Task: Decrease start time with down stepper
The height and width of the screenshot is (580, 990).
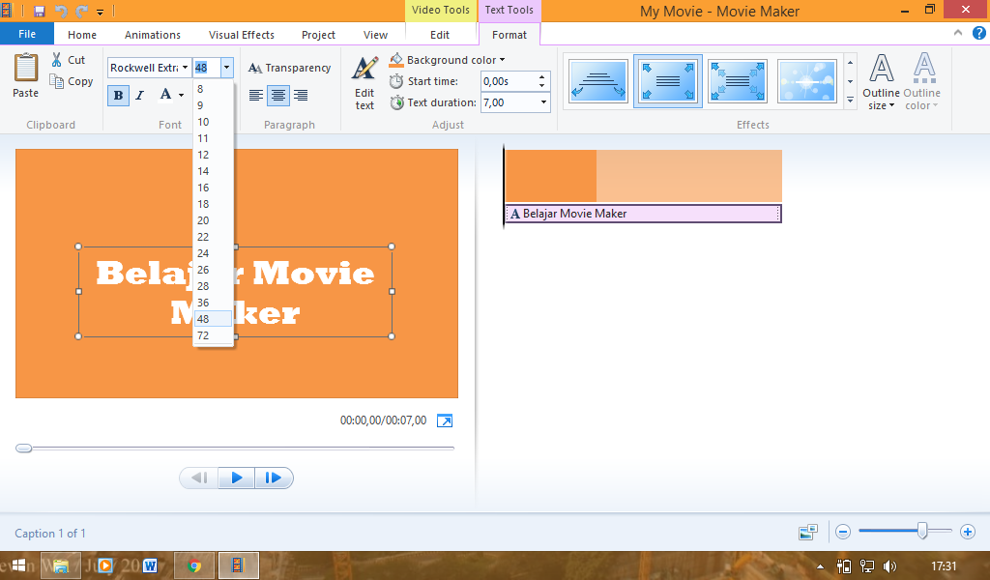Action: [541, 86]
